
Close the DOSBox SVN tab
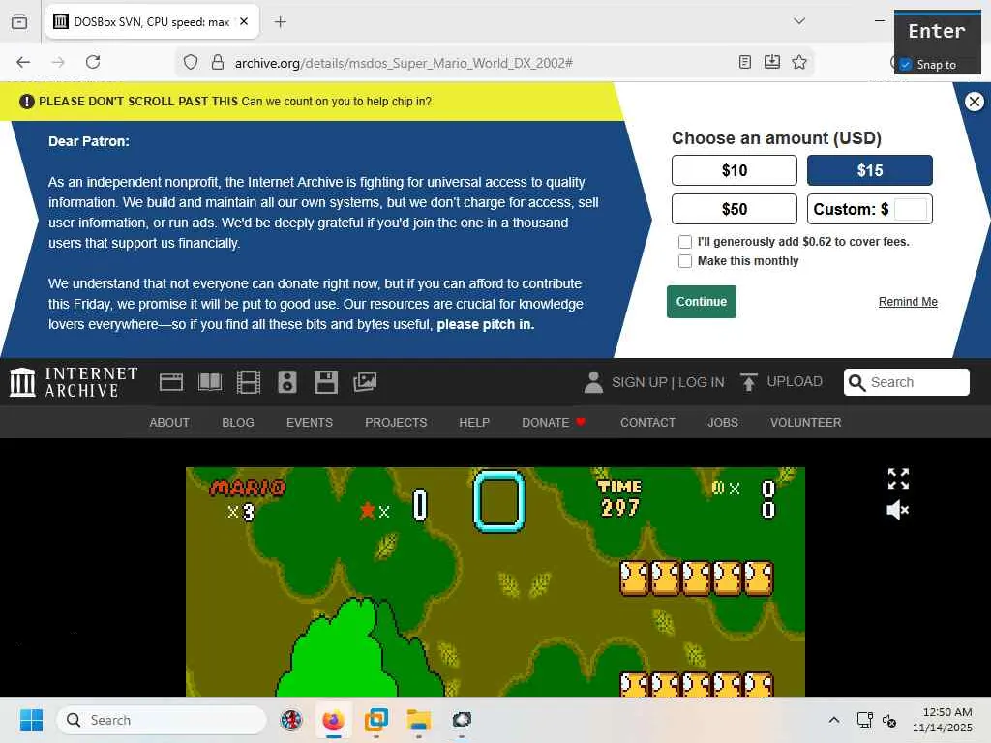click(244, 21)
